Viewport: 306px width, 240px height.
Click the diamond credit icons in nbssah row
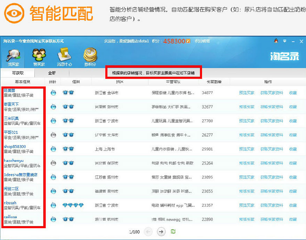[x=73, y=205]
